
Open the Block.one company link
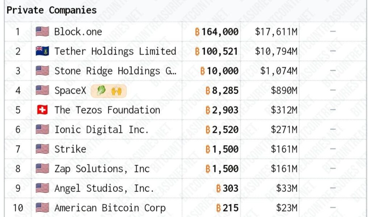(78, 32)
